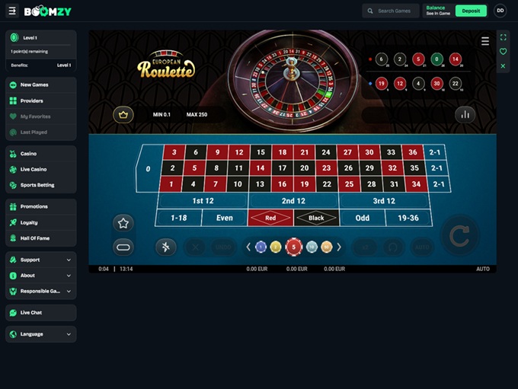The width and height of the screenshot is (518, 389).
Task: Open the hamburger menu beside Boomzy logo
Action: coord(12,11)
